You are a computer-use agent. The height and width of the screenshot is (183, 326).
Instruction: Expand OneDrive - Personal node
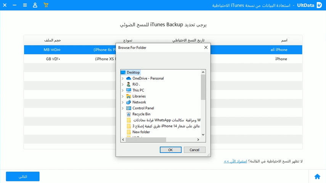pos(123,79)
